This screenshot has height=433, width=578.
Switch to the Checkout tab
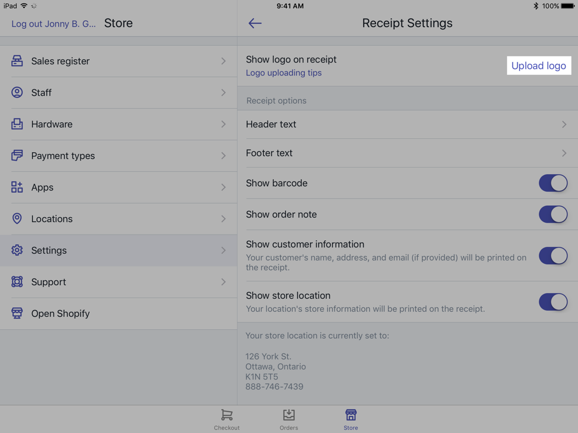[x=227, y=419]
